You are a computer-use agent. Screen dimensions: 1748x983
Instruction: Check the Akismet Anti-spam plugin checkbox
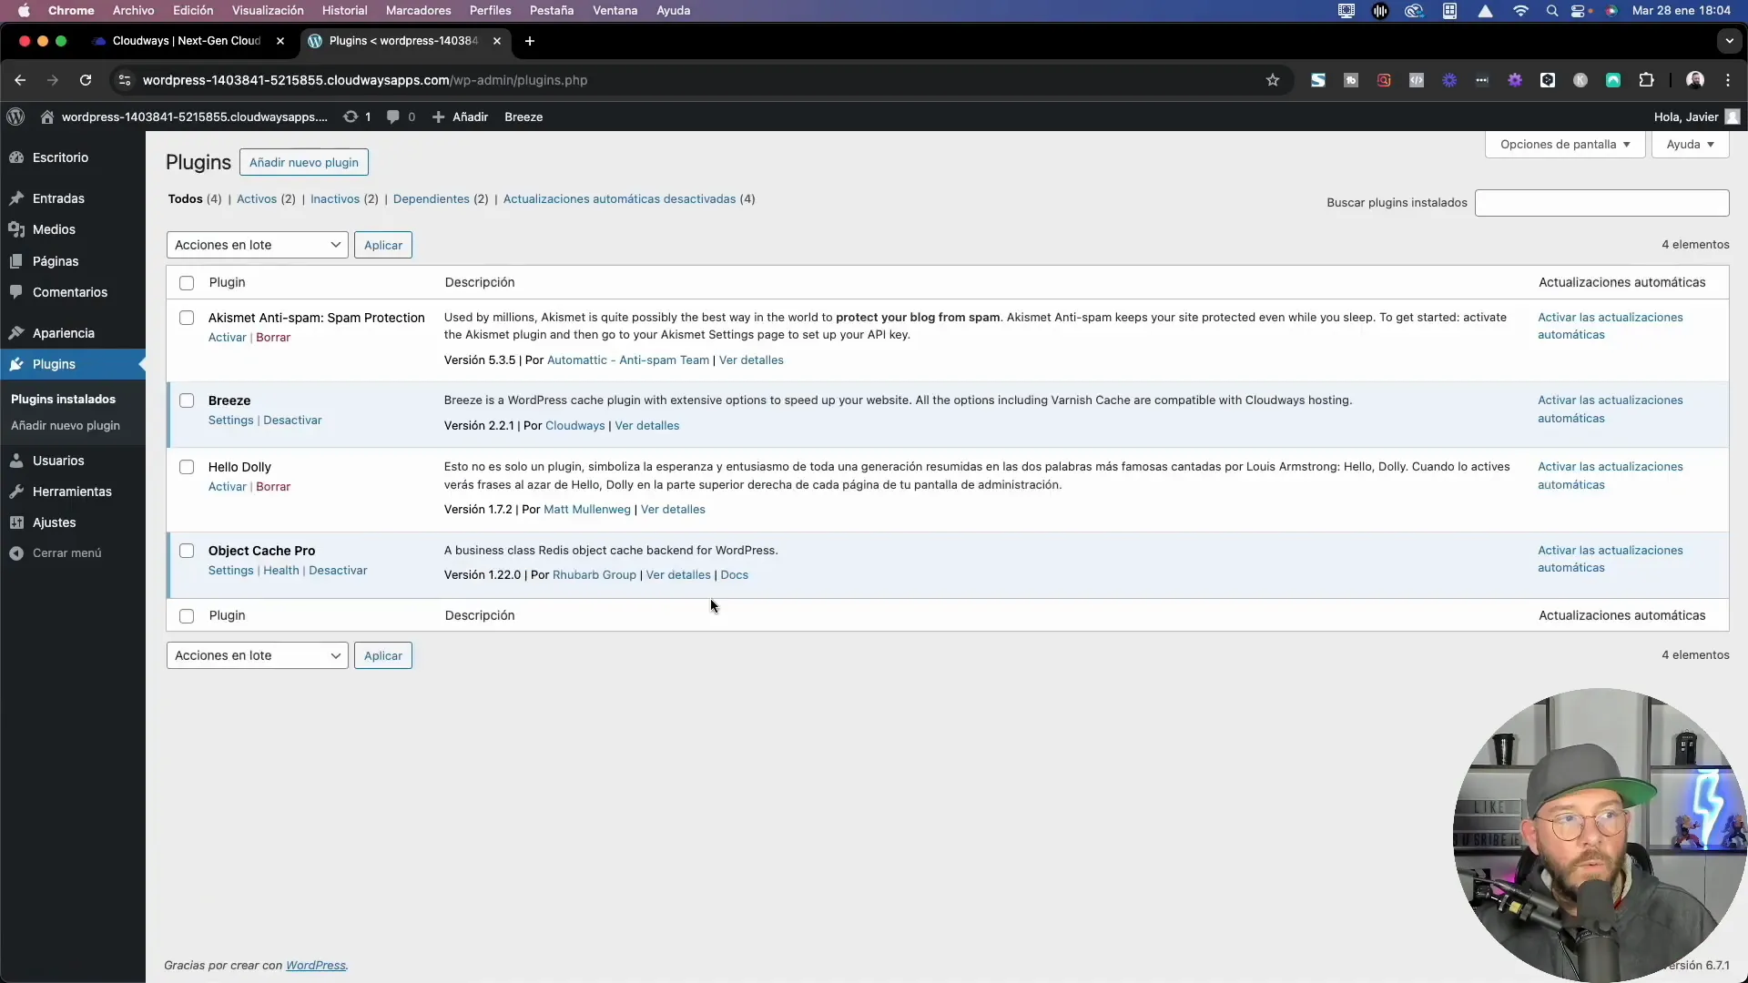point(187,318)
